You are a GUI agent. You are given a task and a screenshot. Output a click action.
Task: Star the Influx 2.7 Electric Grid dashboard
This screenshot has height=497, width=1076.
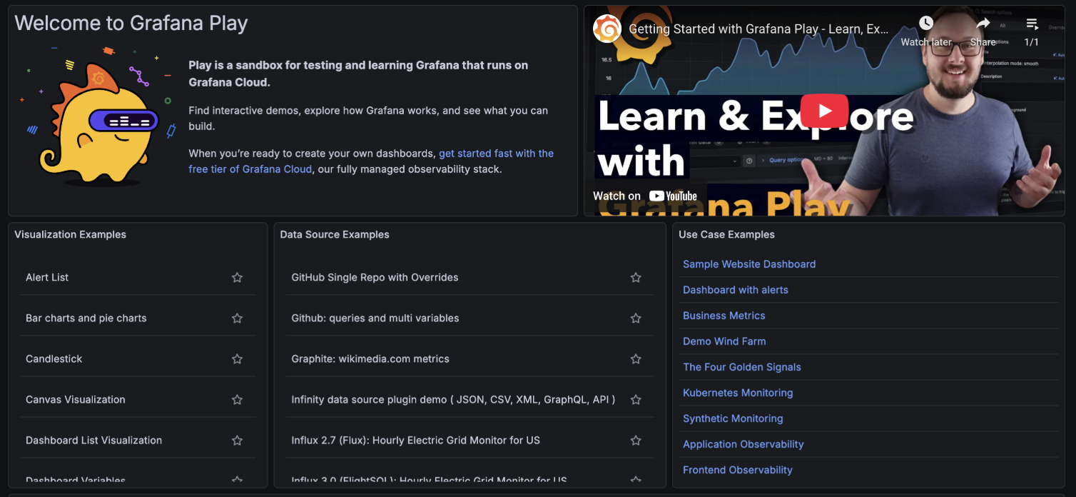click(635, 440)
